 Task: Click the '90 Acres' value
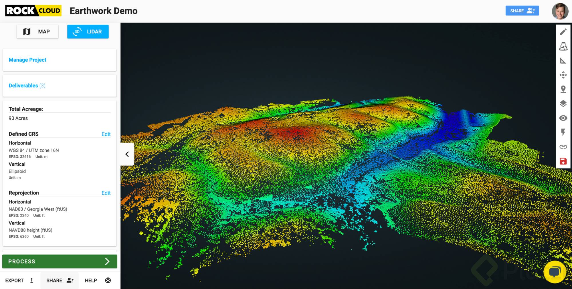[x=18, y=118]
